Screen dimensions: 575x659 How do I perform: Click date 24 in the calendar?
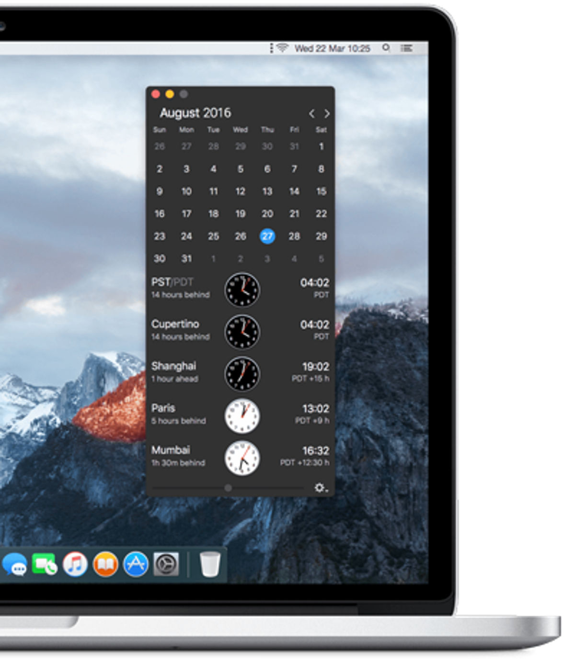tap(186, 236)
